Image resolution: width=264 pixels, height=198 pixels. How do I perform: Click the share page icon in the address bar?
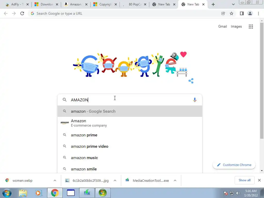(223, 13)
